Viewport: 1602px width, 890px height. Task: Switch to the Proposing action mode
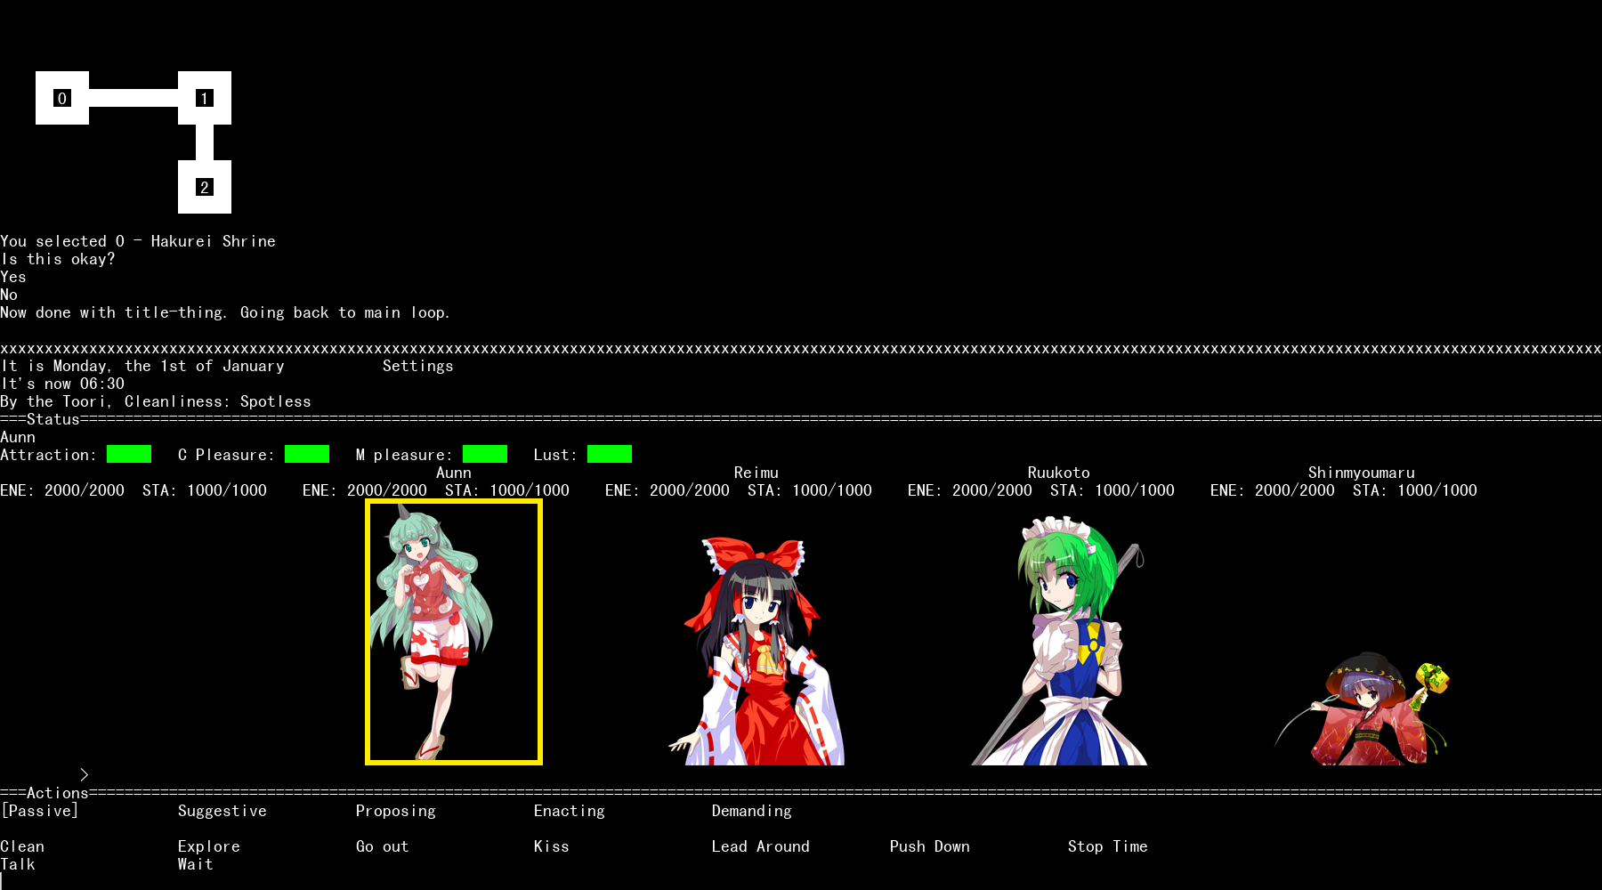396,811
